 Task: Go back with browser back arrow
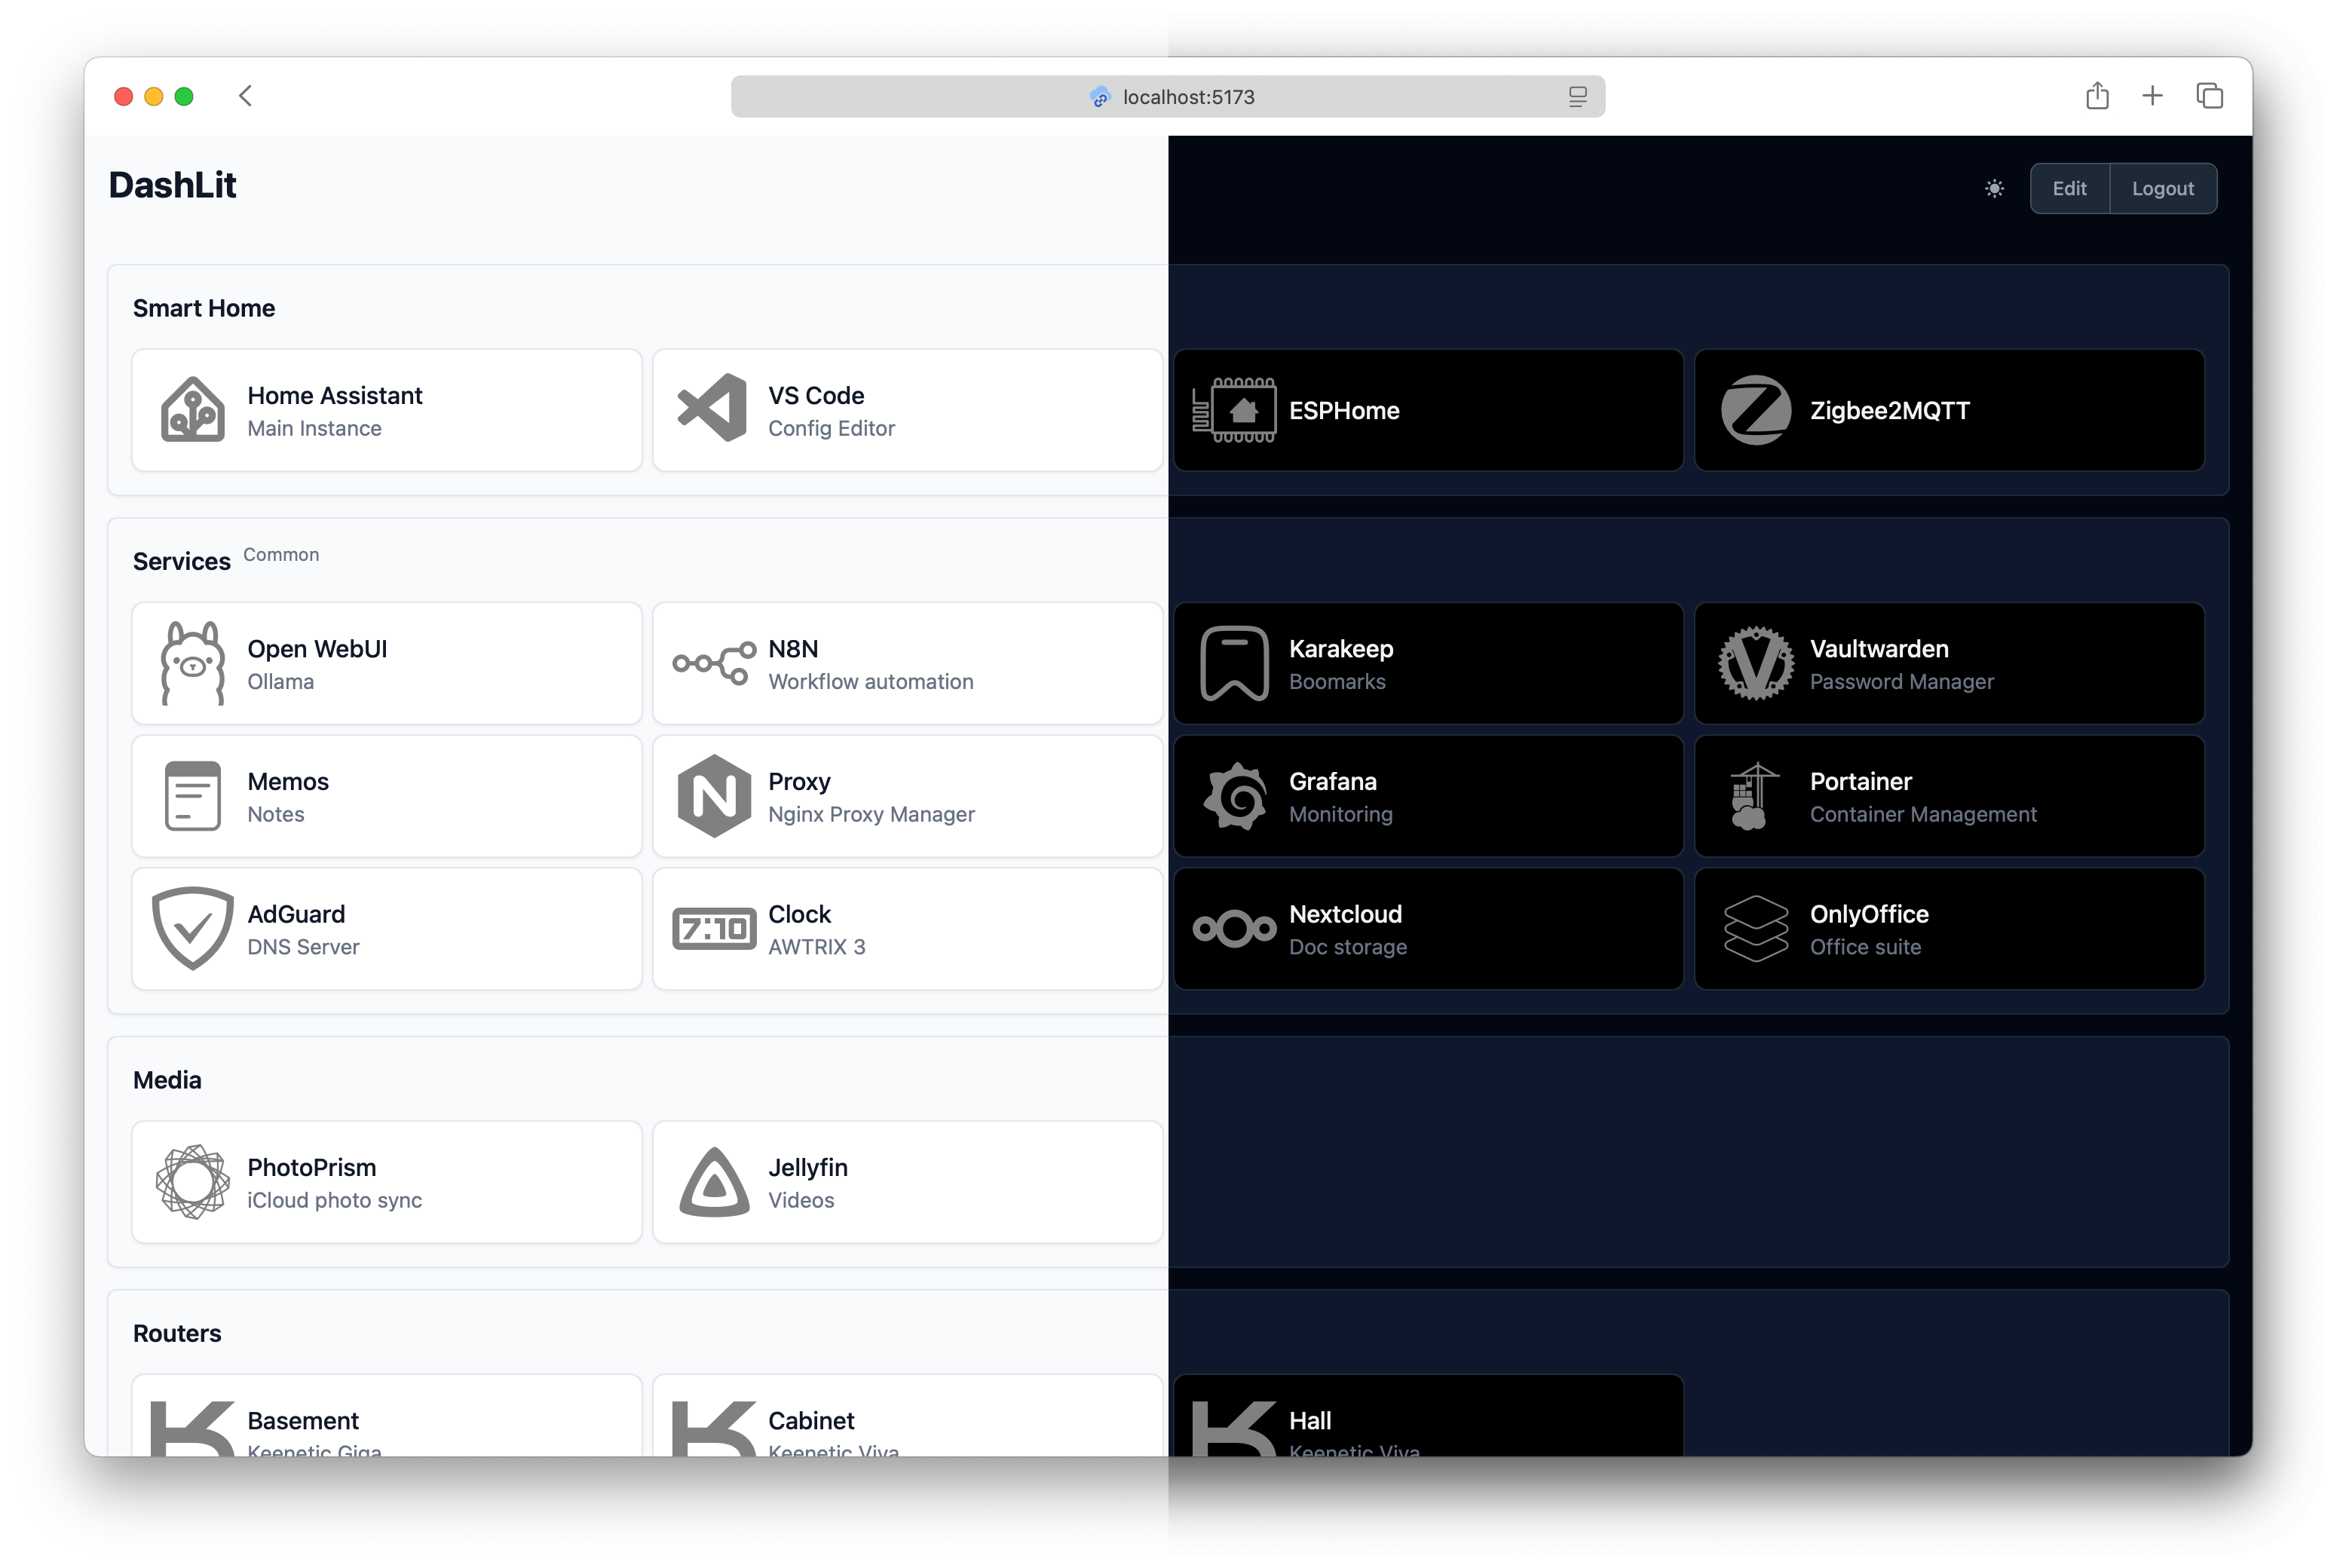pos(246,96)
